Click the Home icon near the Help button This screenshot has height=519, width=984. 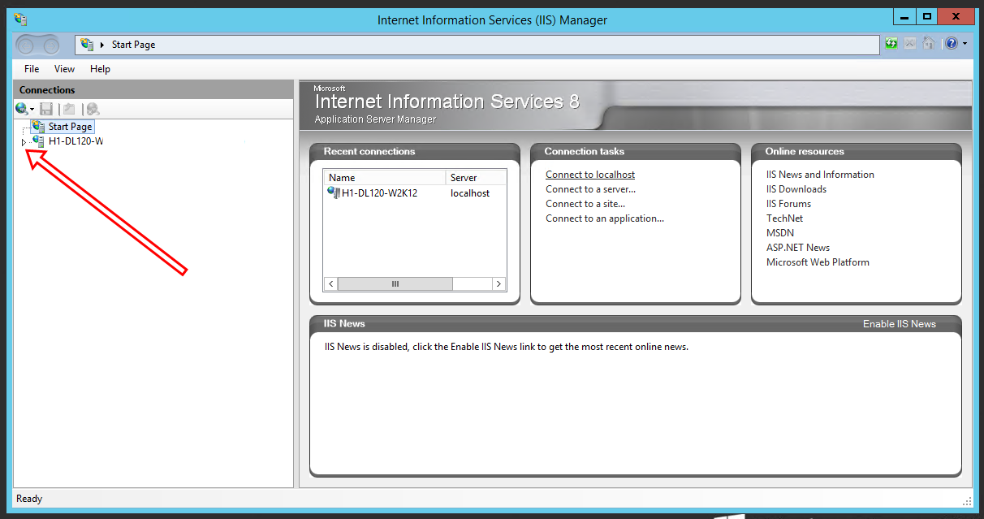(x=929, y=44)
